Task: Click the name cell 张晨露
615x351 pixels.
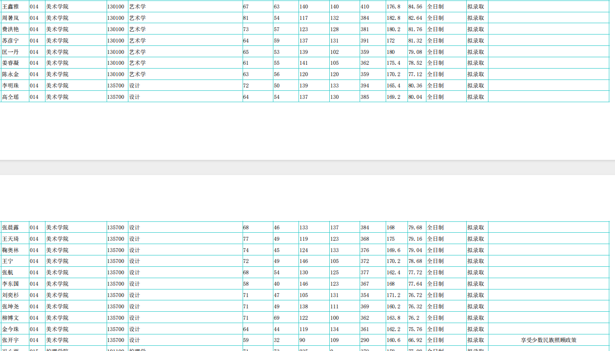Action: 10,228
